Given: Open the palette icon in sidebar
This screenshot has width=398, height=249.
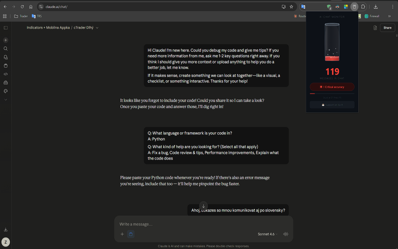Looking at the screenshot, I should pyautogui.click(x=6, y=91).
